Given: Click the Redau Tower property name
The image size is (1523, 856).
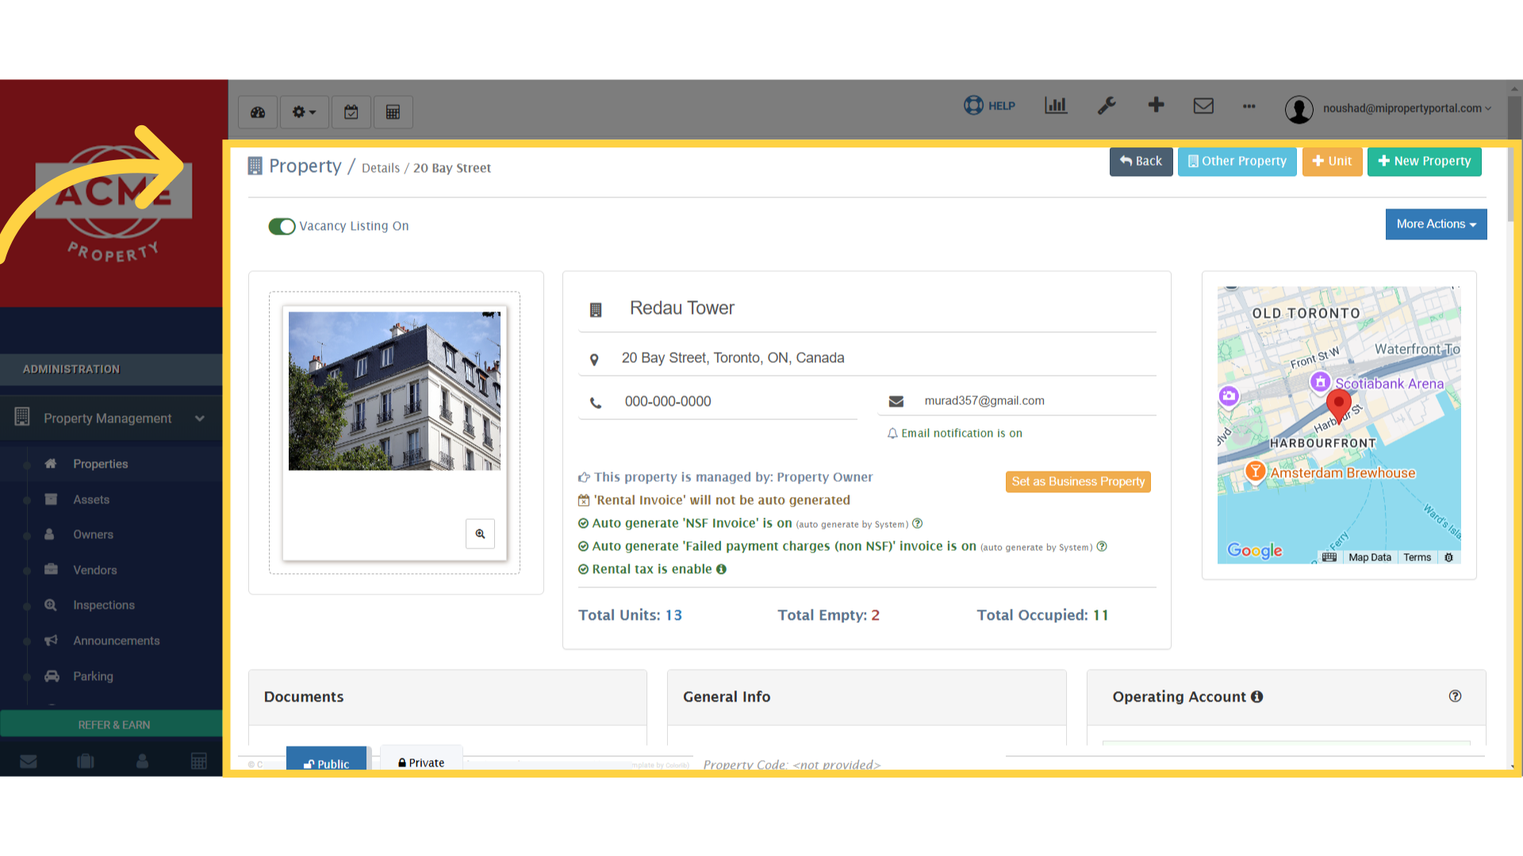Looking at the screenshot, I should (681, 308).
